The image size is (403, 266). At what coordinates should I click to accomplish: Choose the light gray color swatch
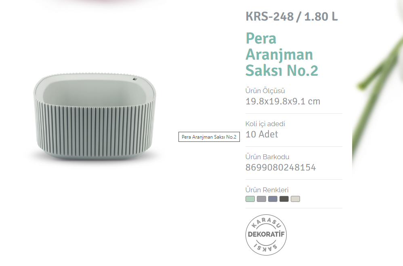pyautogui.click(x=261, y=199)
